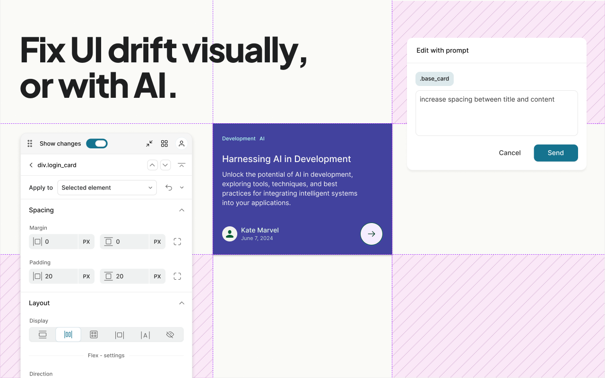Select the parent element with up arrow
Image resolution: width=605 pixels, height=378 pixels.
(152, 165)
